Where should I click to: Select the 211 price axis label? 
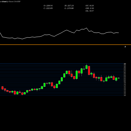click(x=125, y=80)
